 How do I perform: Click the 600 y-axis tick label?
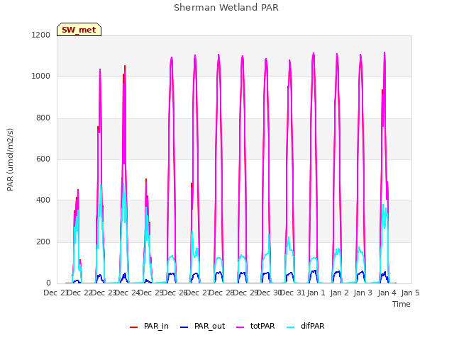[x=43, y=159]
